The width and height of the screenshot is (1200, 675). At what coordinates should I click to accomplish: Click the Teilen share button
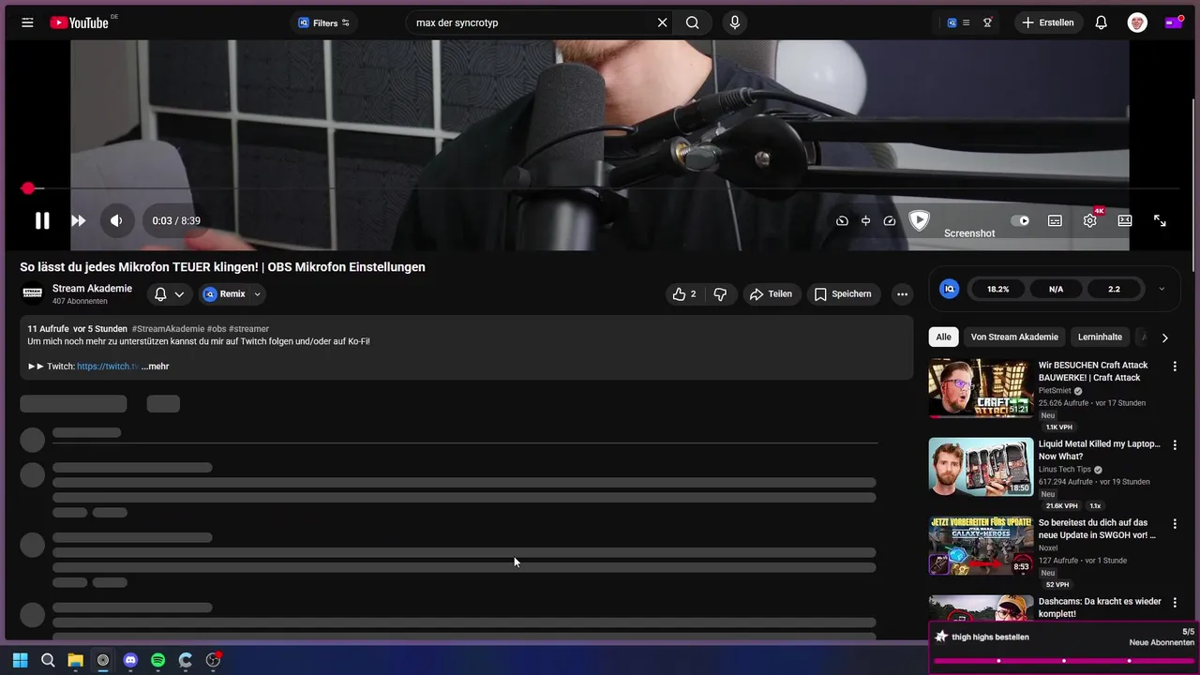pyautogui.click(x=772, y=293)
